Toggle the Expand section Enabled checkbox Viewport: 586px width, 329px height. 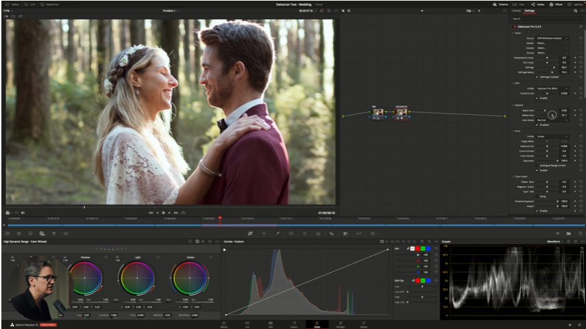click(537, 125)
